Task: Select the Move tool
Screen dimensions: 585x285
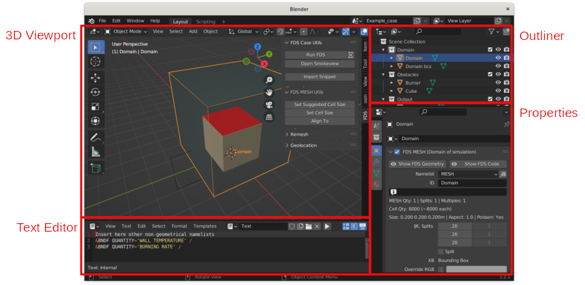Action: [96, 78]
